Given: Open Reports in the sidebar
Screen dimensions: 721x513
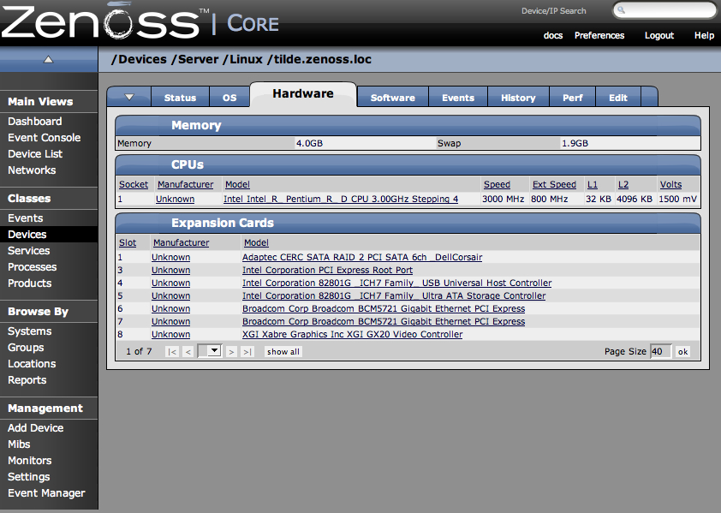Looking at the screenshot, I should [x=27, y=380].
